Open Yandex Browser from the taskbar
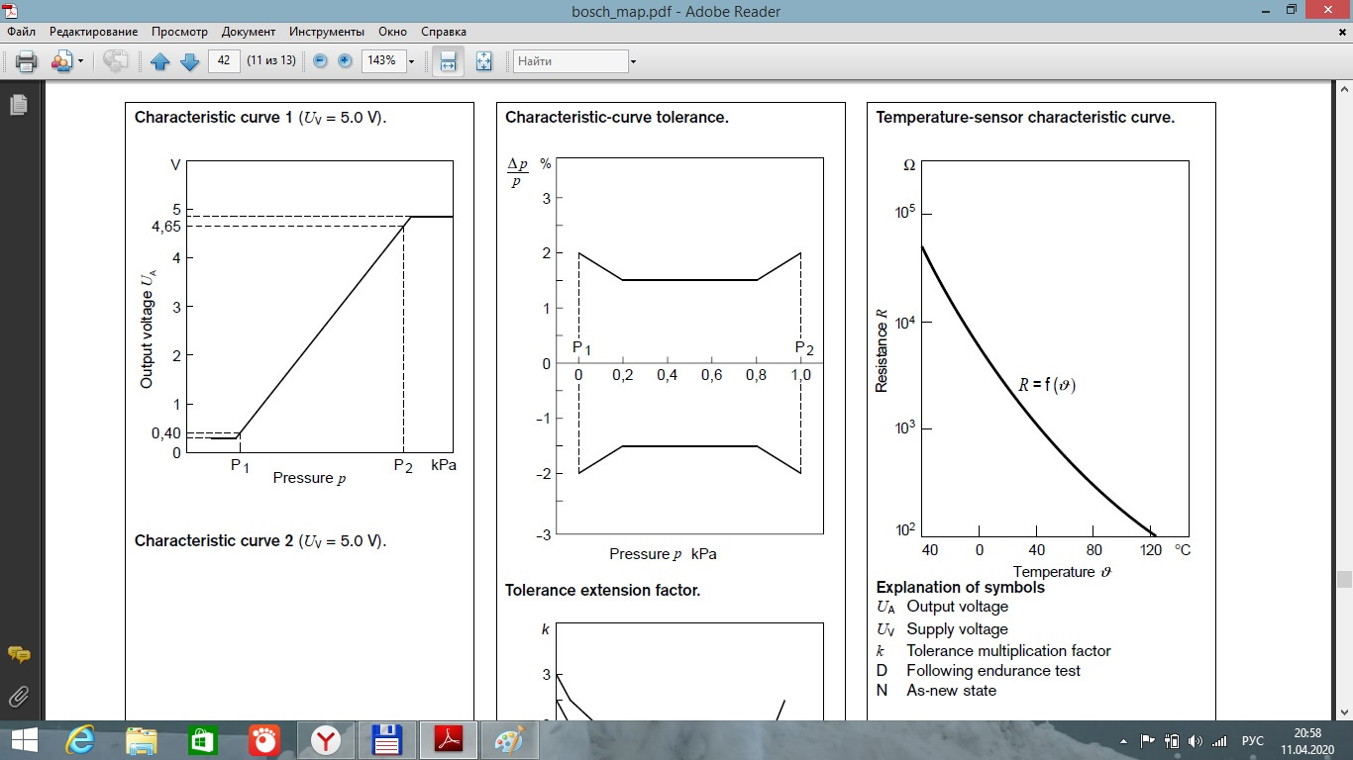The image size is (1353, 760). point(326,740)
